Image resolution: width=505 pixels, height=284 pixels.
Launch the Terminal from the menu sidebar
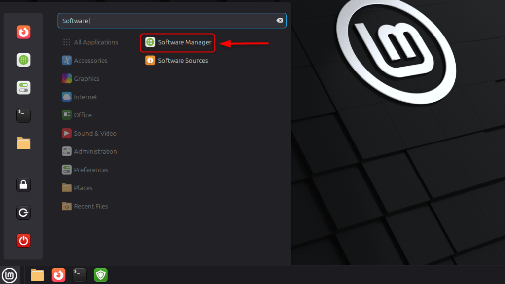point(23,115)
